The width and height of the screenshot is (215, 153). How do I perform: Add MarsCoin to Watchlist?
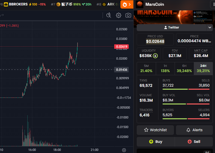coord(155,130)
